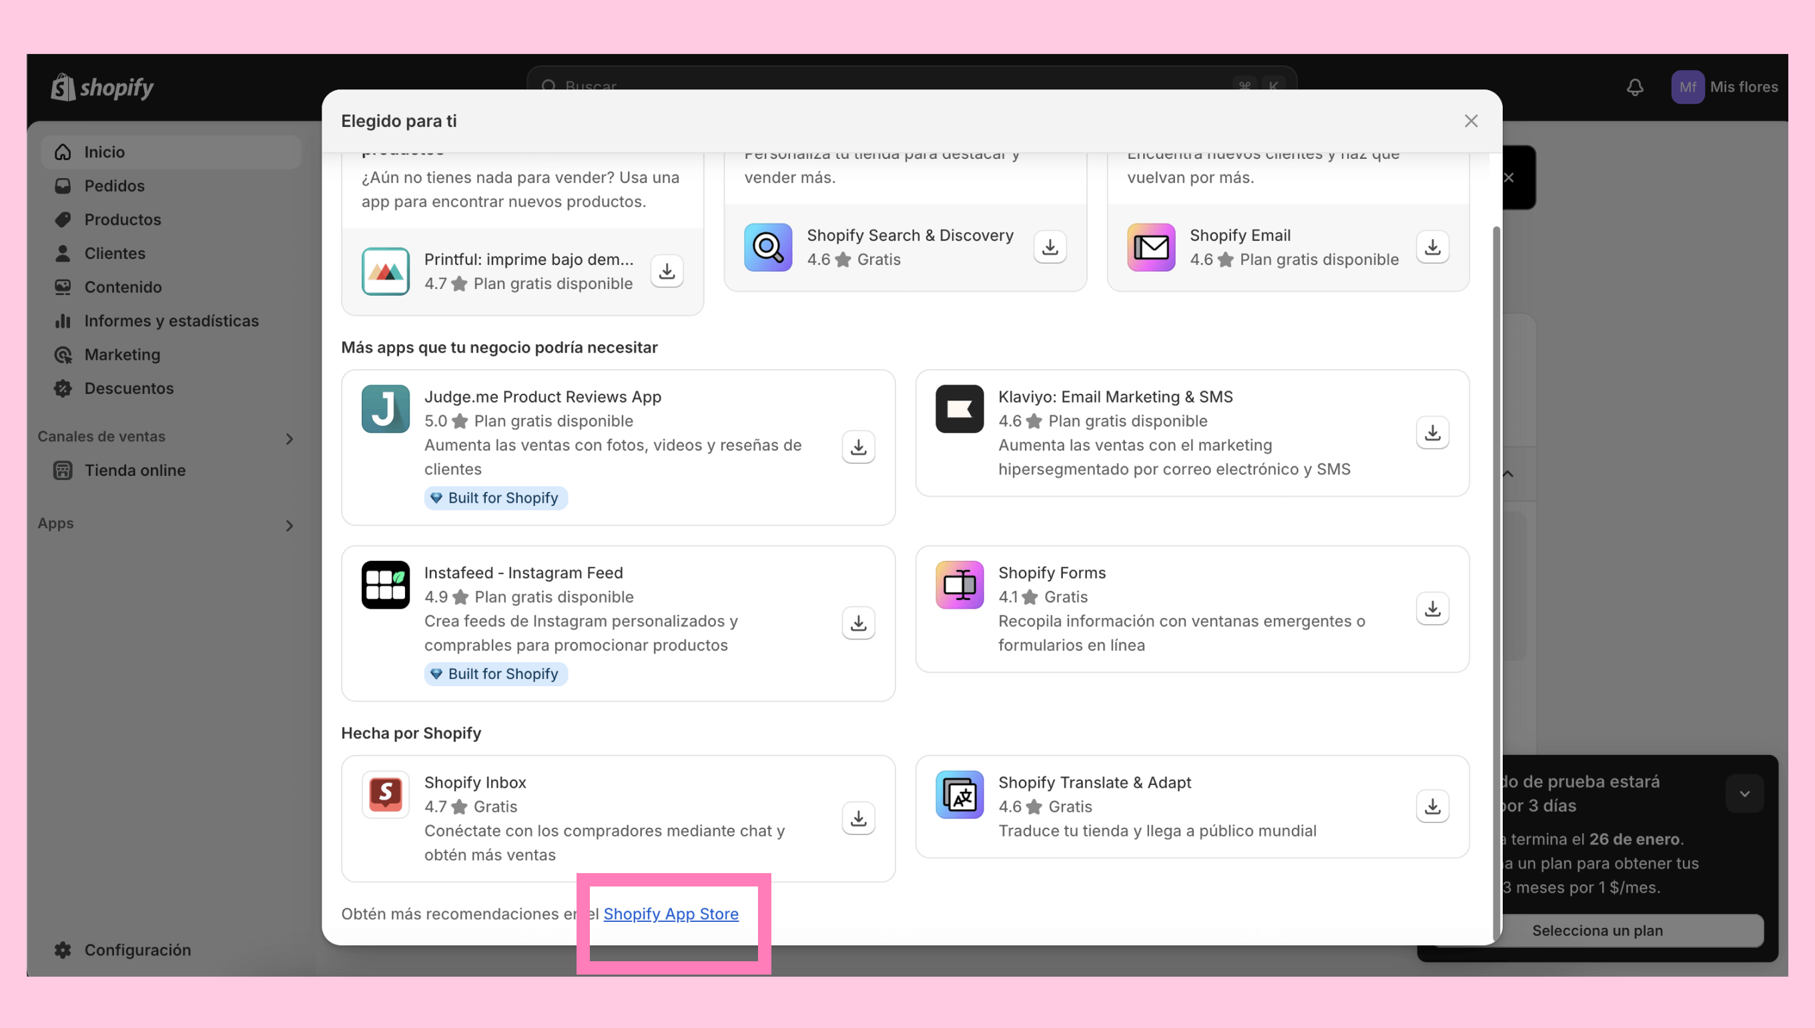Open the Shopify App Store link
Viewport: 1815px width, 1028px height.
(x=671, y=914)
